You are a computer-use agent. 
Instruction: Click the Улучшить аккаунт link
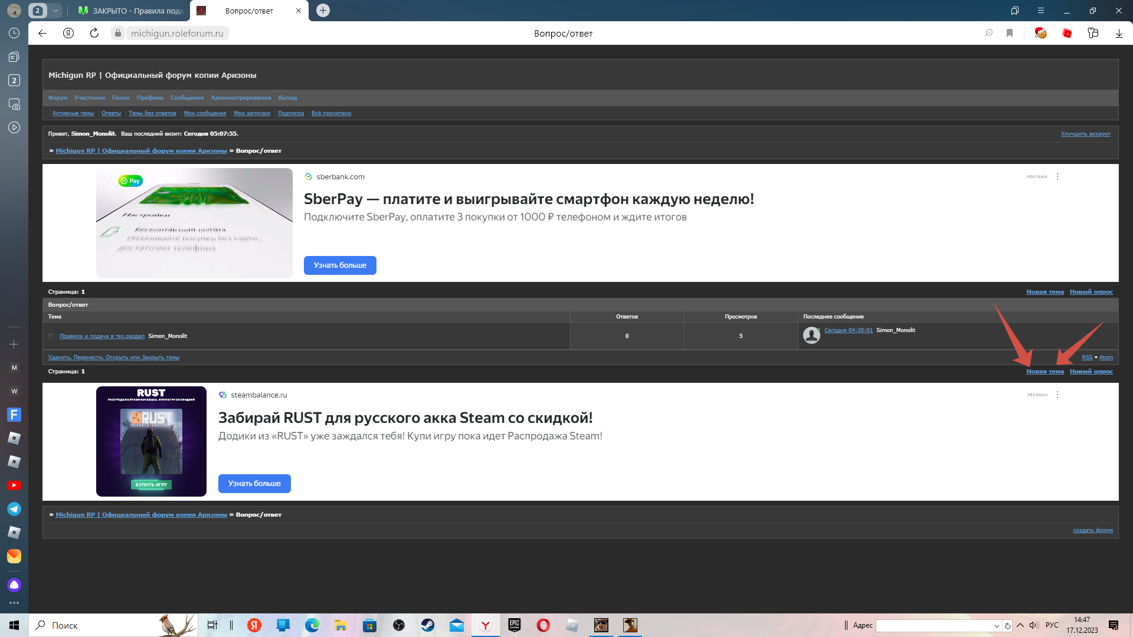(1086, 134)
